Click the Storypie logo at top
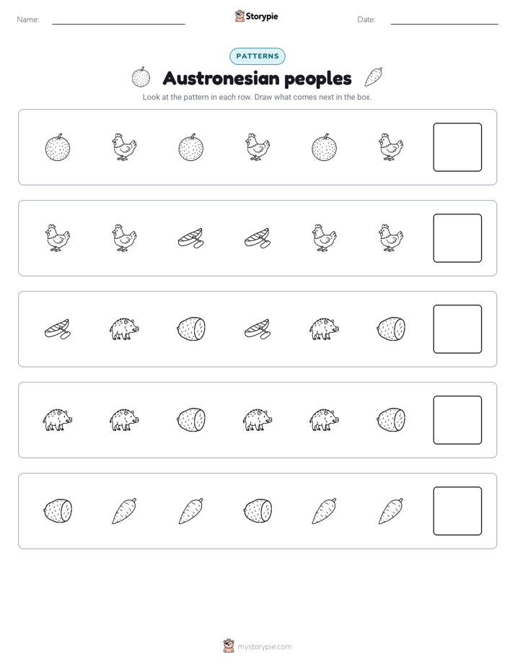Viewport: 515px width, 667px height. [x=256, y=16]
